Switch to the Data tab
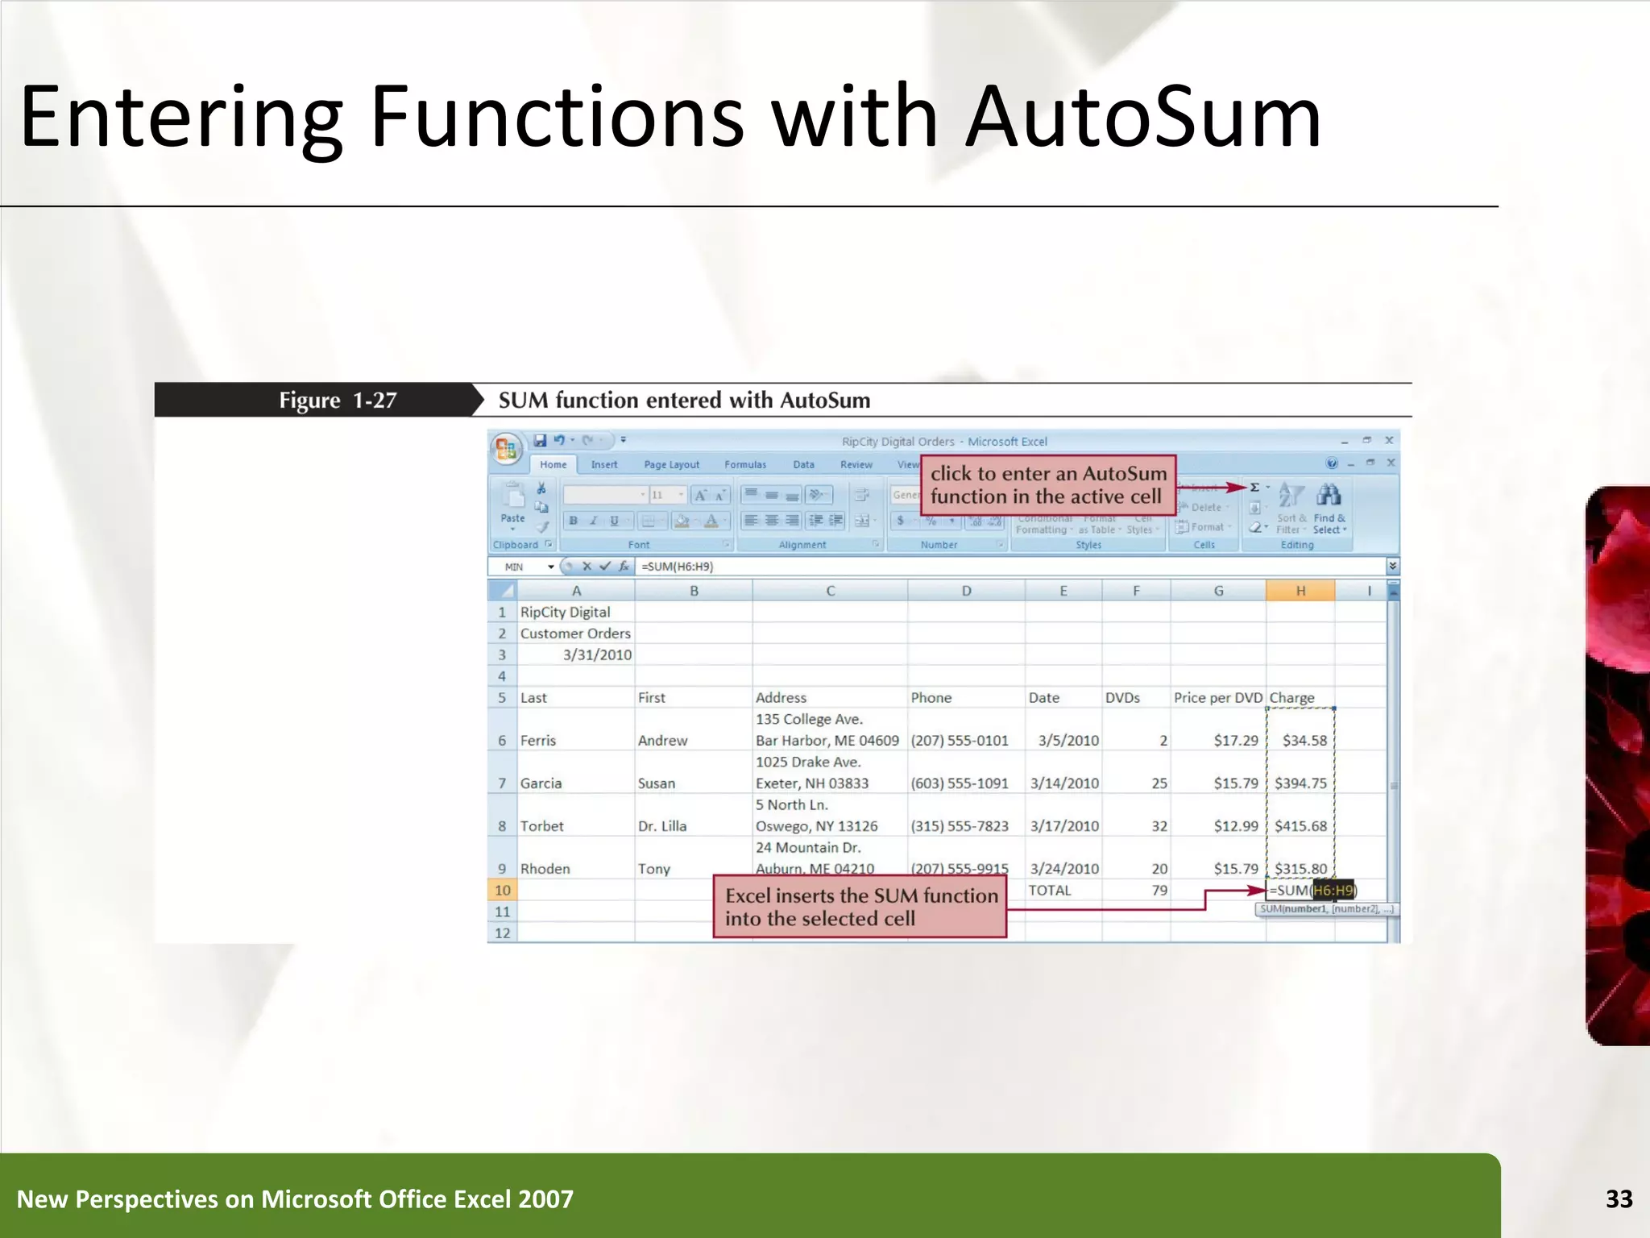The image size is (1650, 1238). 803,465
